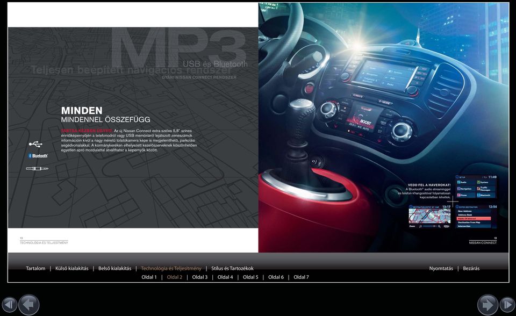Click the USB symbol icon
Screen dimensions: 516x316
(x=35, y=144)
